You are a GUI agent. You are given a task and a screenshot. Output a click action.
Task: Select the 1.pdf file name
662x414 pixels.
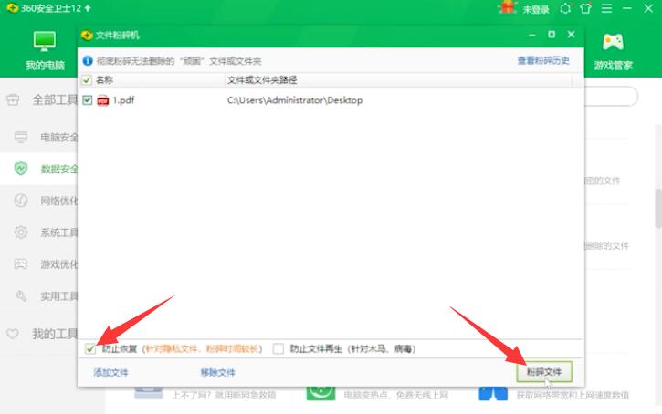coord(123,100)
